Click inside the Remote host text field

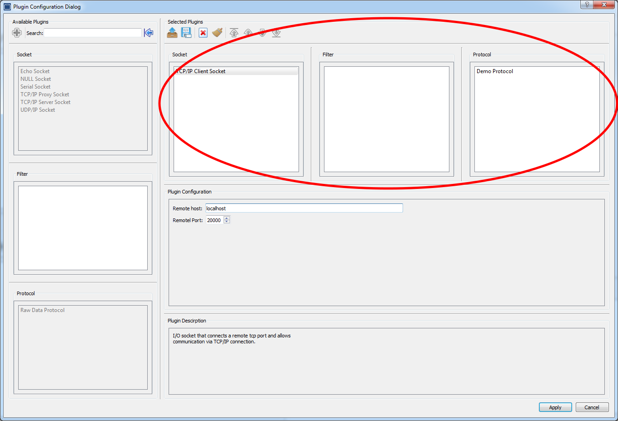[x=304, y=208]
